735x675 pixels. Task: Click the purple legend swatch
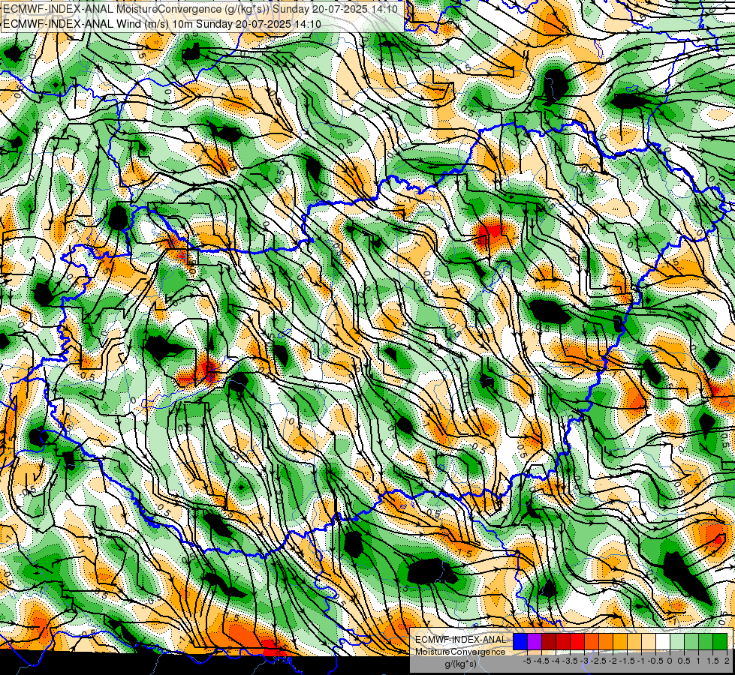(535, 641)
